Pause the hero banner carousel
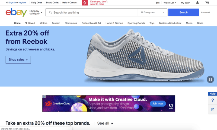The width and height of the screenshot is (217, 130). pos(210,80)
